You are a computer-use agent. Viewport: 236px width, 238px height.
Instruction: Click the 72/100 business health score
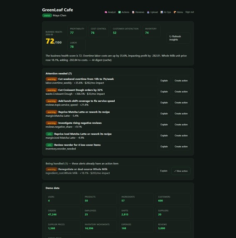pos(54,41)
